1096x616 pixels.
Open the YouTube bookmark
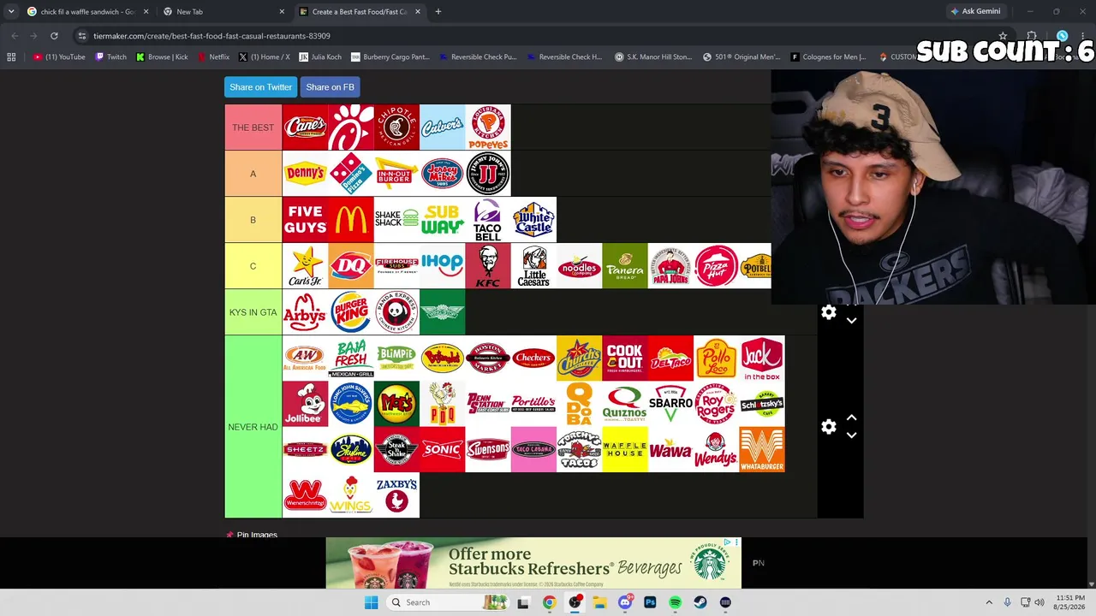tap(59, 57)
